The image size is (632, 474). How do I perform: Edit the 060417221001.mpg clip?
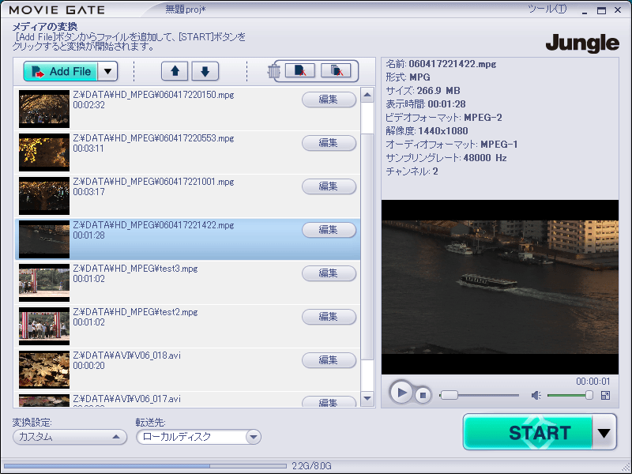(x=329, y=186)
